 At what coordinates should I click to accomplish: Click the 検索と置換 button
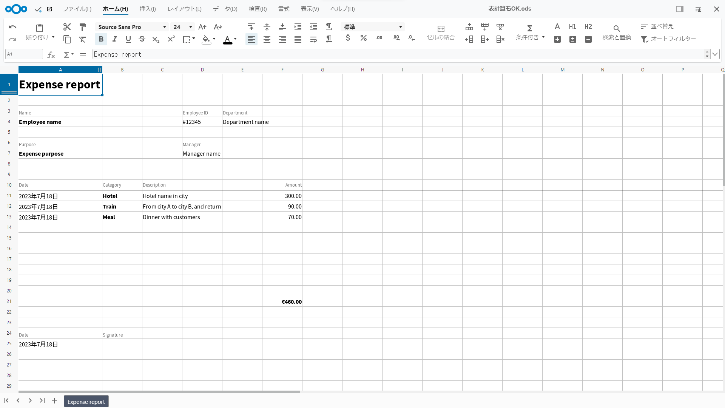pyautogui.click(x=617, y=32)
